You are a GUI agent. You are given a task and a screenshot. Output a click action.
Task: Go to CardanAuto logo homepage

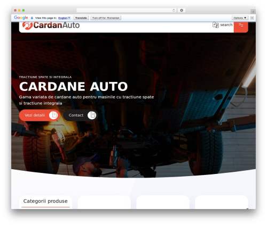[51, 26]
